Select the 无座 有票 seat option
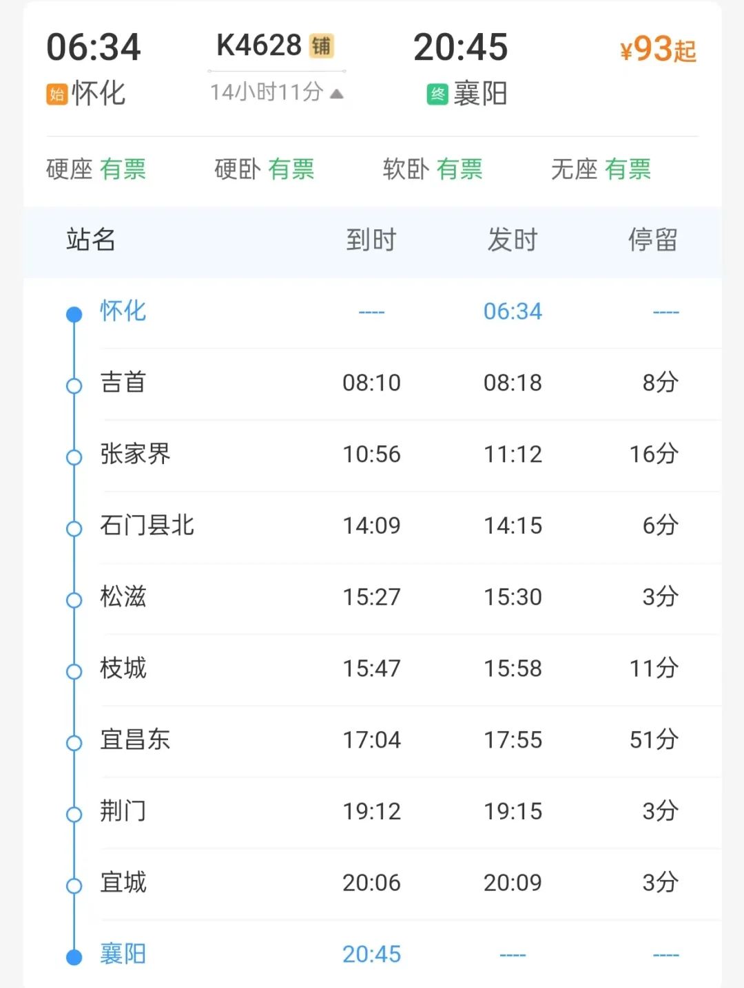Image resolution: width=744 pixels, height=988 pixels. [601, 169]
